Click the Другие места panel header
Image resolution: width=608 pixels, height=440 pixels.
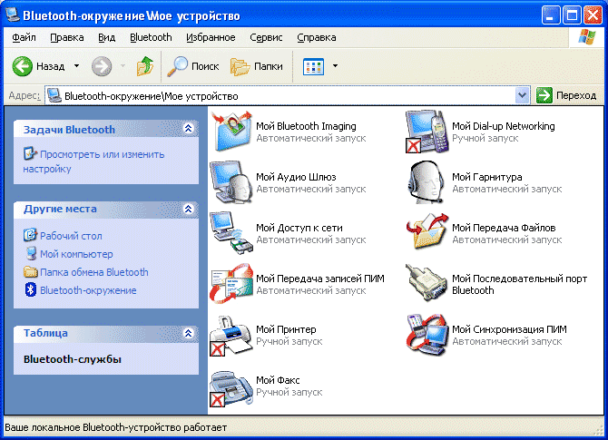106,210
